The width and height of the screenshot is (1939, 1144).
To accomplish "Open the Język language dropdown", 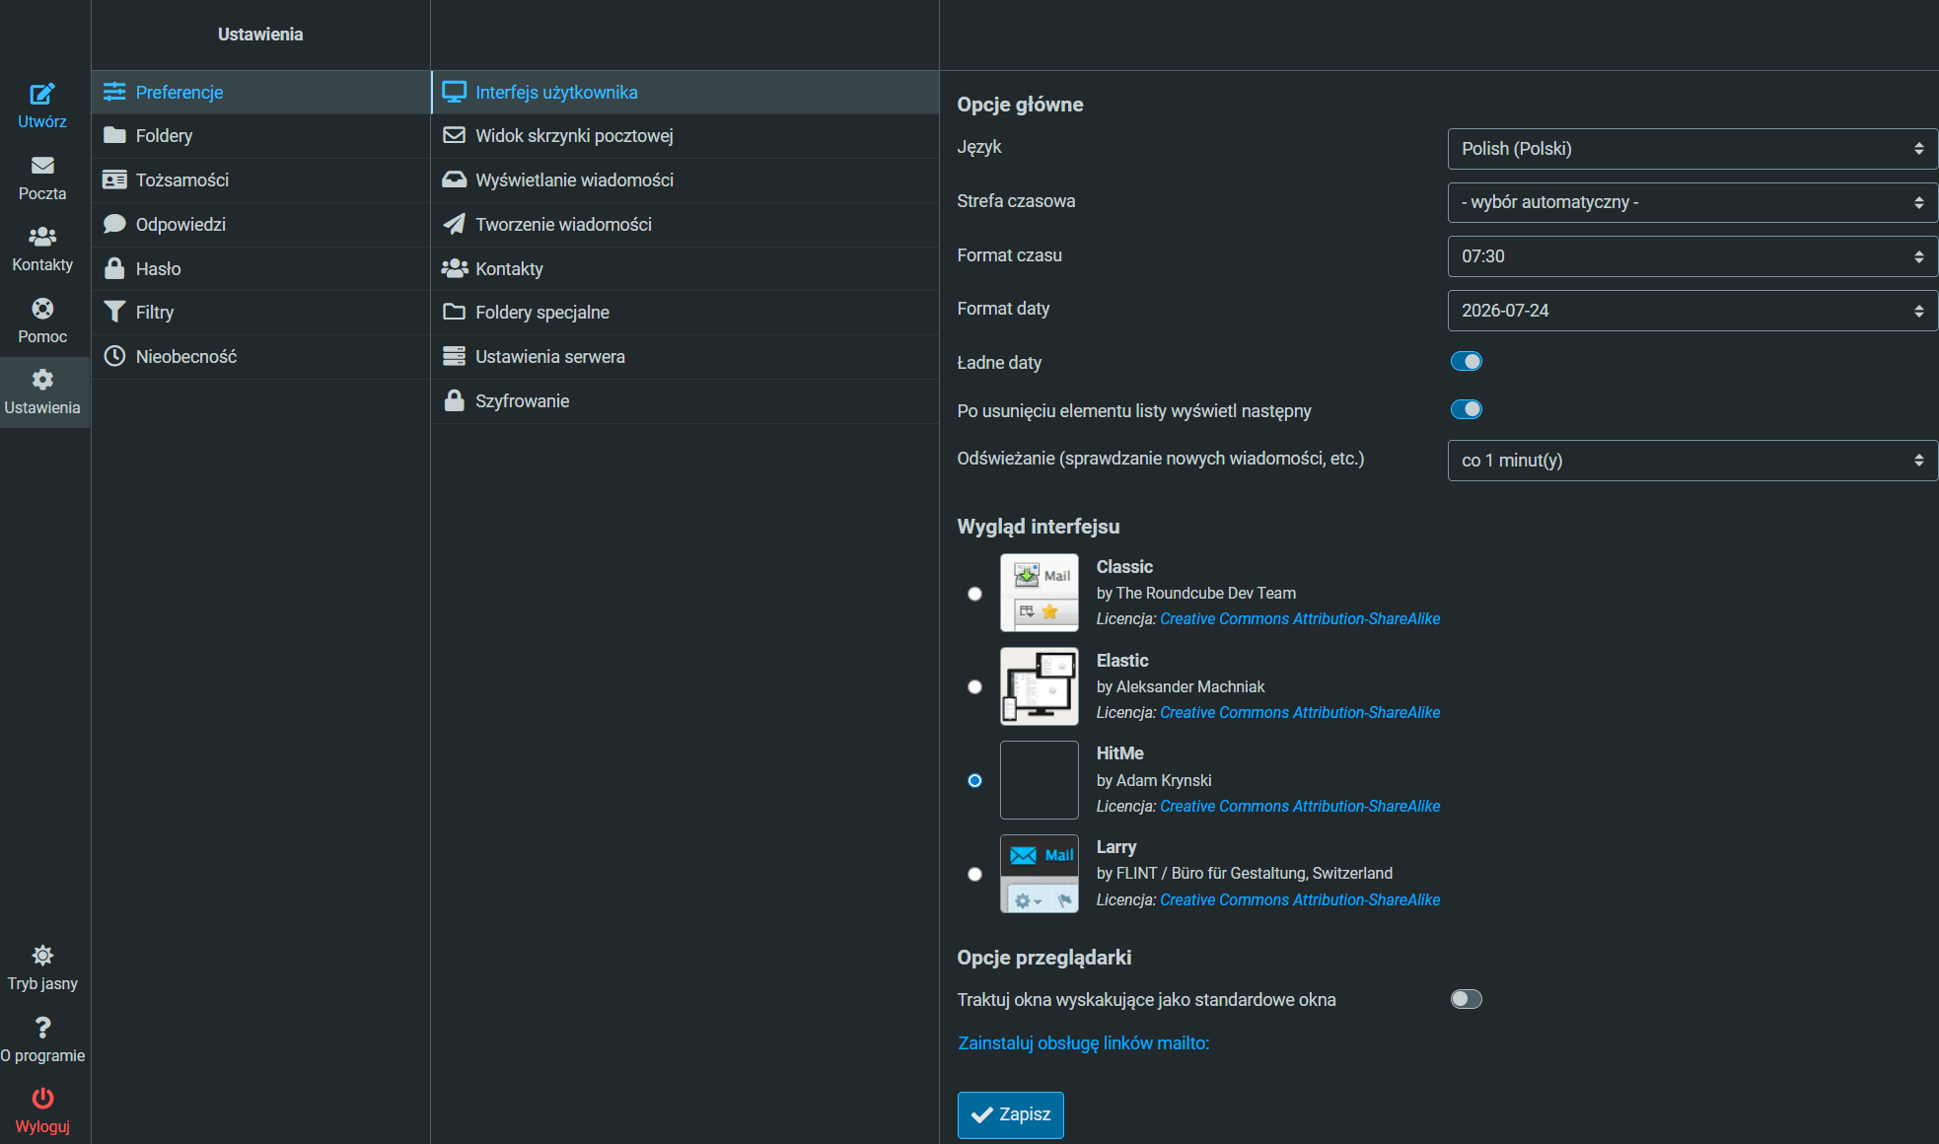I will coord(1691,149).
